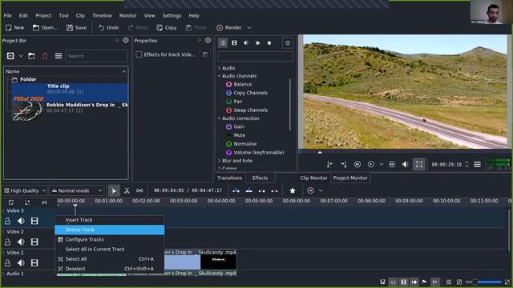Click the Create Folder icon in Project Bin
The height and width of the screenshot is (288, 513).
[31, 56]
